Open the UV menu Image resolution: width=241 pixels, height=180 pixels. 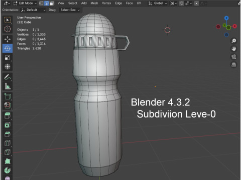pos(139,3)
